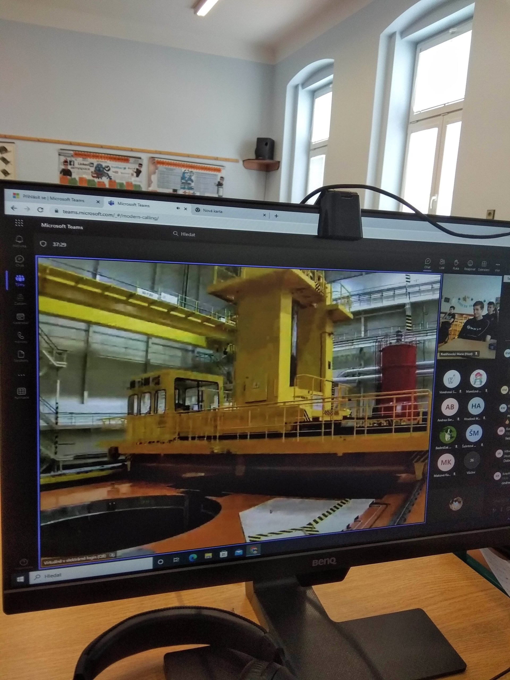Viewport: 510px width, 680px height.
Task: Go forward in the browser
Action: pyautogui.click(x=27, y=209)
